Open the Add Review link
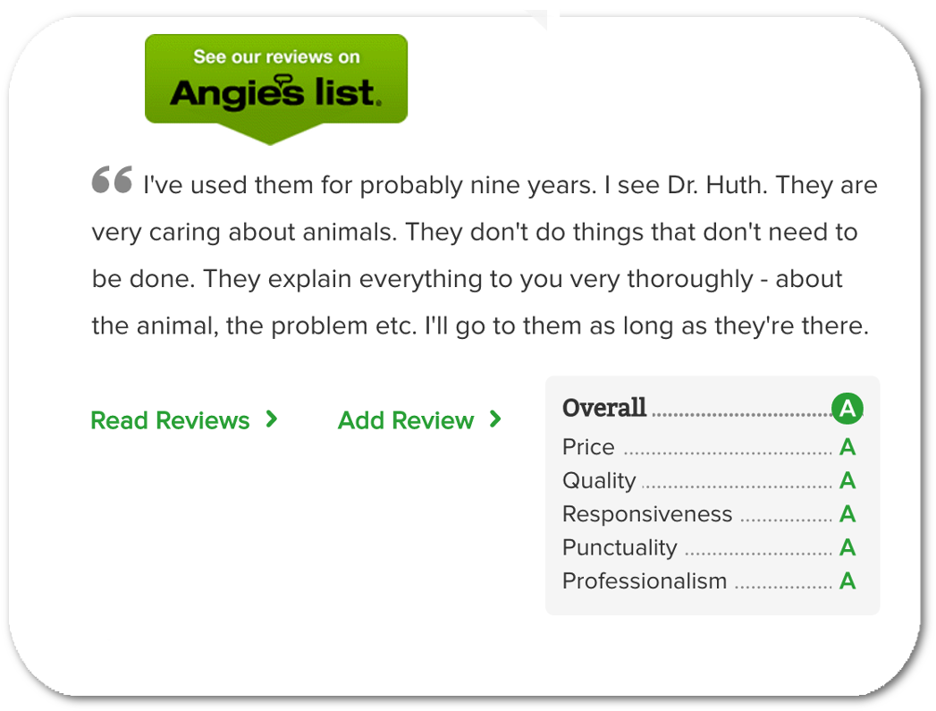Viewport: 936px width, 711px height. 419,420
